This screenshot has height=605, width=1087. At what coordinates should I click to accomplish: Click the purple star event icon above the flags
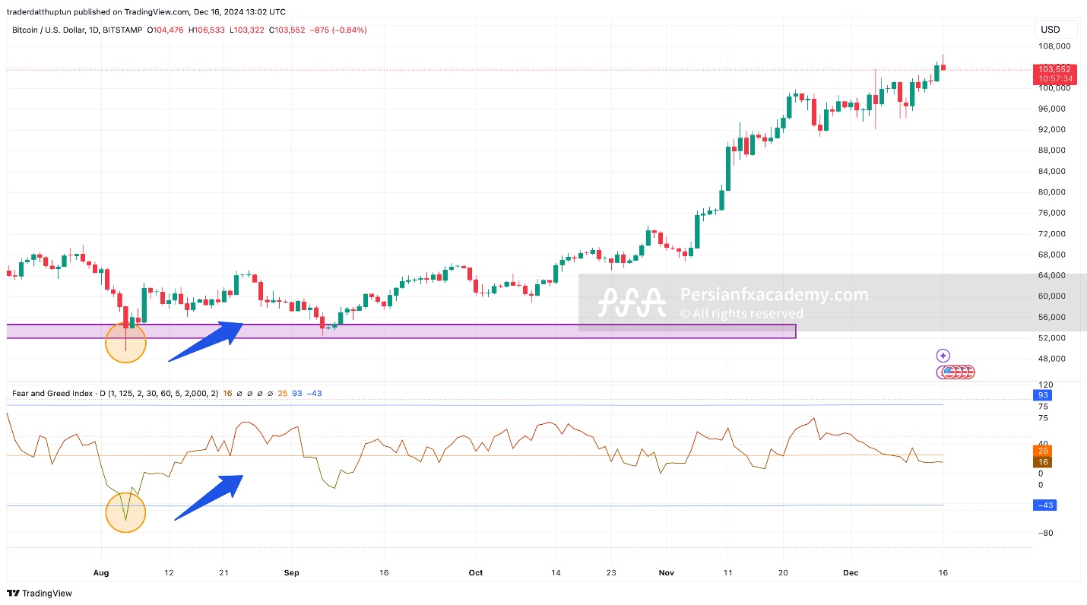[x=943, y=355]
